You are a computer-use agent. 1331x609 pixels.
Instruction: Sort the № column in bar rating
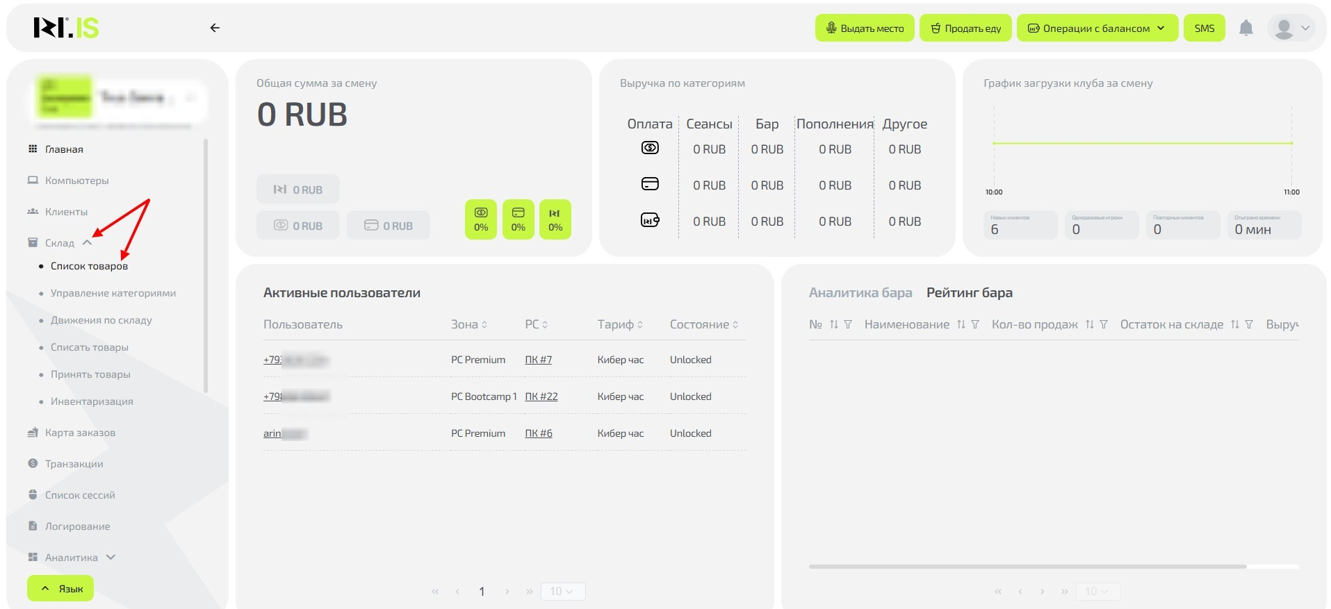point(833,324)
